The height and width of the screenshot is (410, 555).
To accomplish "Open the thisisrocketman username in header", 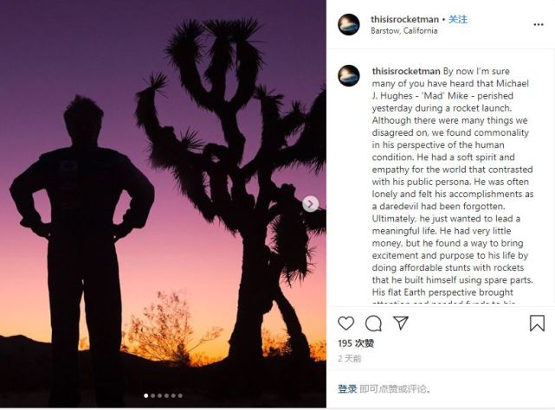I will point(404,19).
